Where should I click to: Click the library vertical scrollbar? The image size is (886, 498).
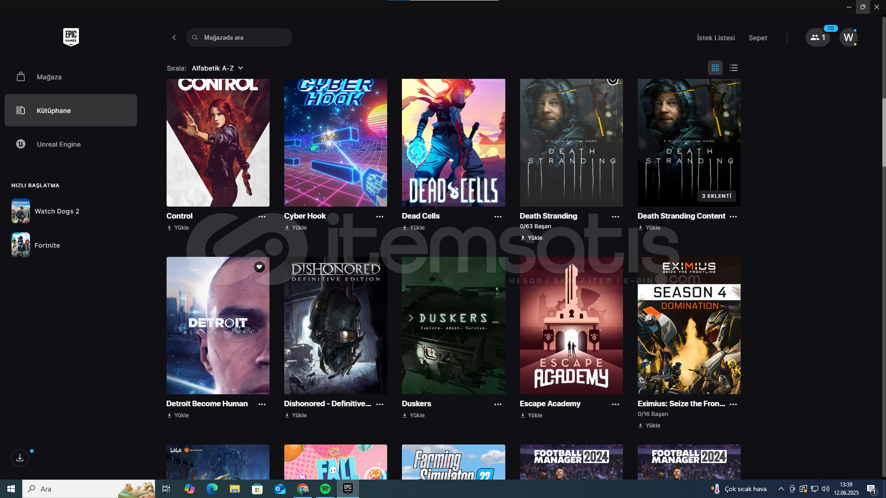click(884, 133)
